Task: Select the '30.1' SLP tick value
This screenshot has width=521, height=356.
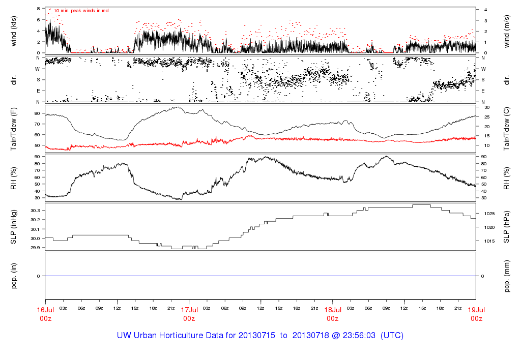Action: [x=35, y=229]
